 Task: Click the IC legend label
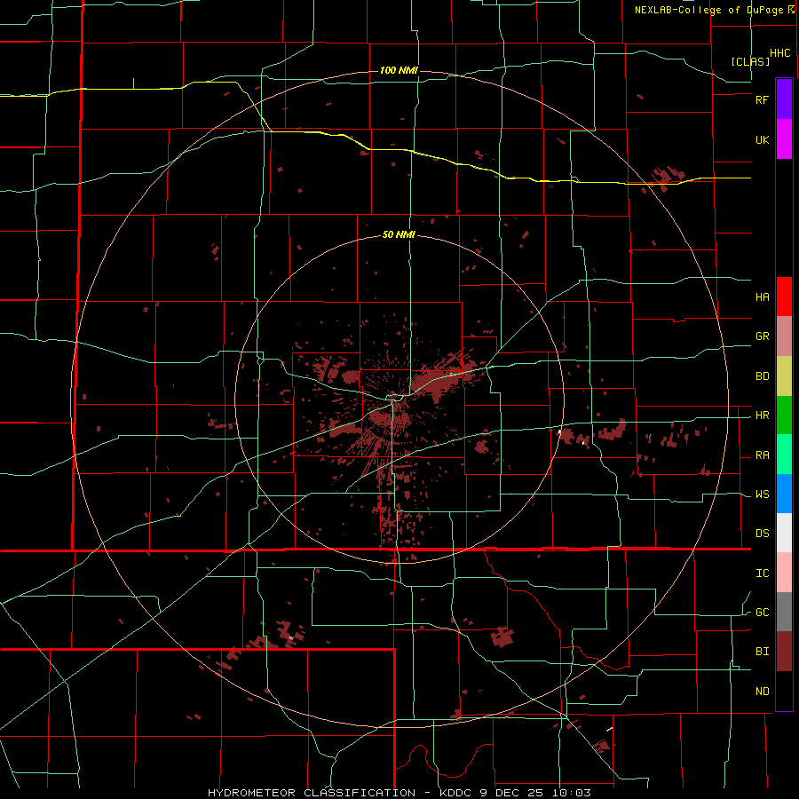pyautogui.click(x=762, y=574)
